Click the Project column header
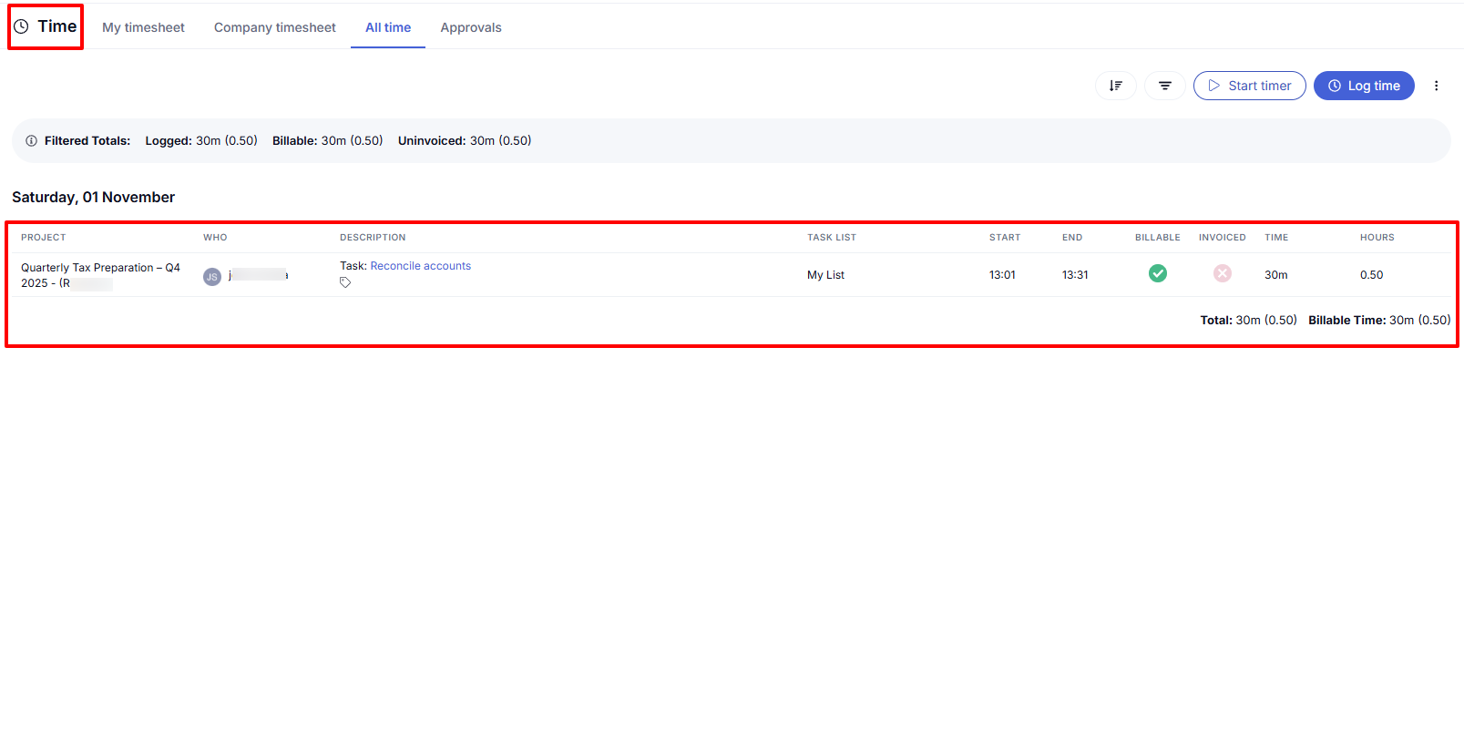The width and height of the screenshot is (1464, 736). coord(44,238)
